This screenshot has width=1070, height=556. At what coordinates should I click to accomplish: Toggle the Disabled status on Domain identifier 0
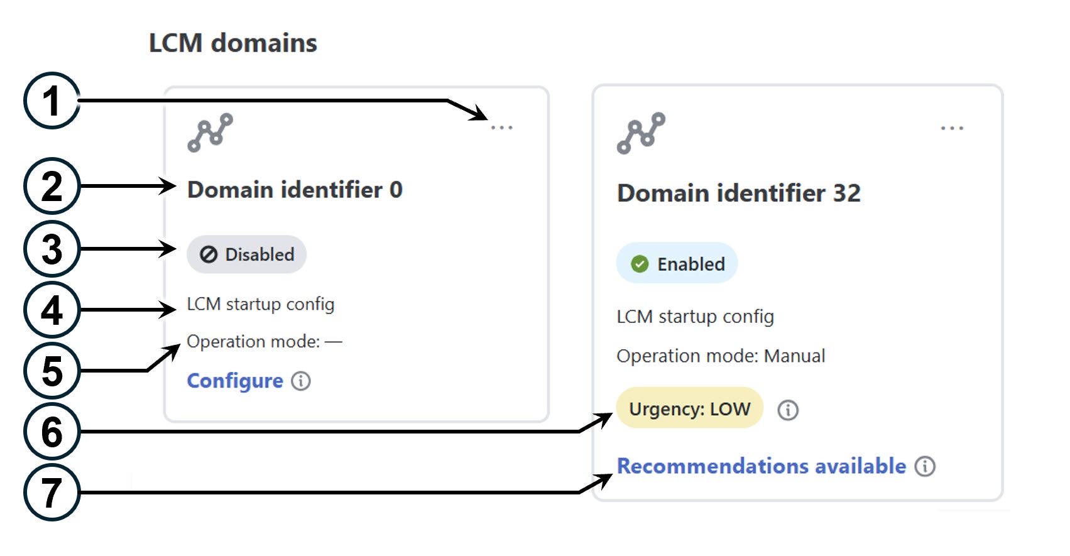coord(246,254)
